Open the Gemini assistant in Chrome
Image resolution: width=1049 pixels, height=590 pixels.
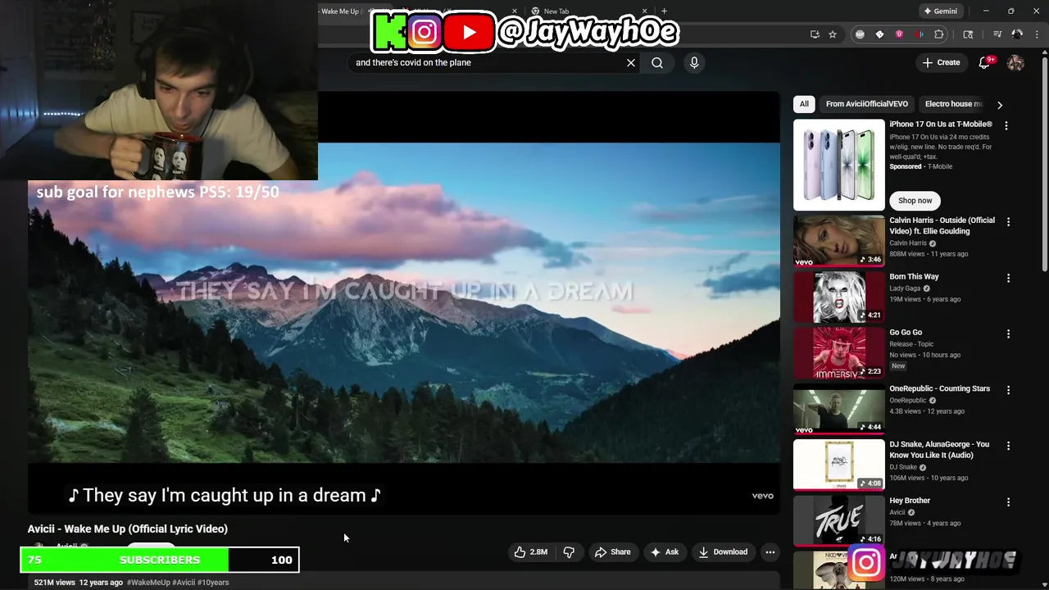(940, 11)
